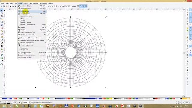This screenshot has height=108, width=192.
Task: Click the Print icon in right bar
Action: (x=187, y=18)
